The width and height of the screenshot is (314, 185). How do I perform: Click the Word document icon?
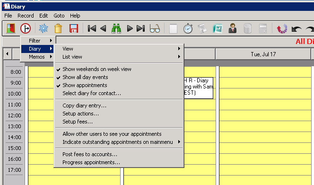[218, 28]
